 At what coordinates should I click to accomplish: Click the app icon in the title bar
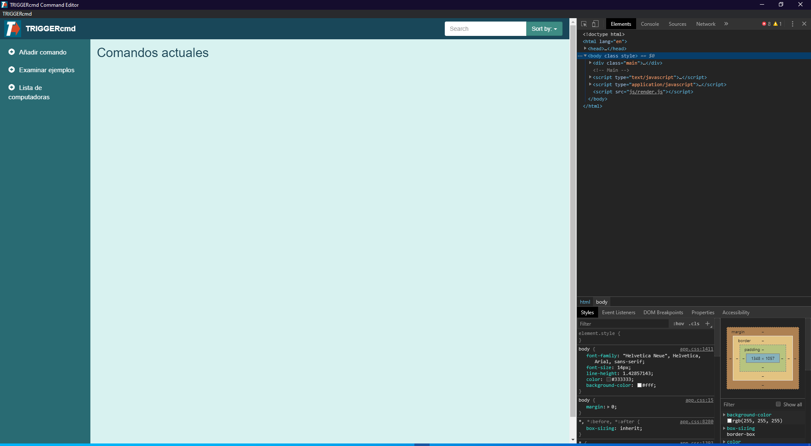pos(4,5)
